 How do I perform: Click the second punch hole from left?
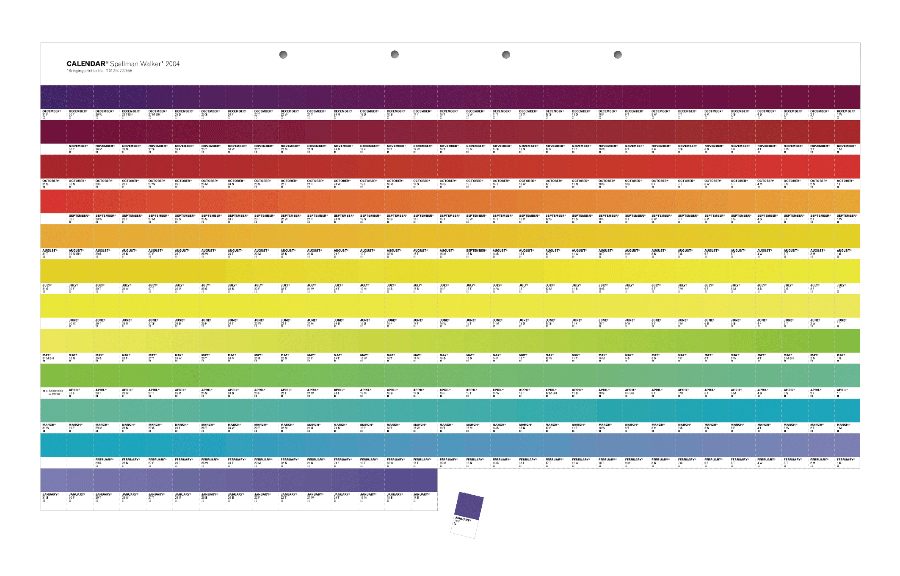coord(395,55)
